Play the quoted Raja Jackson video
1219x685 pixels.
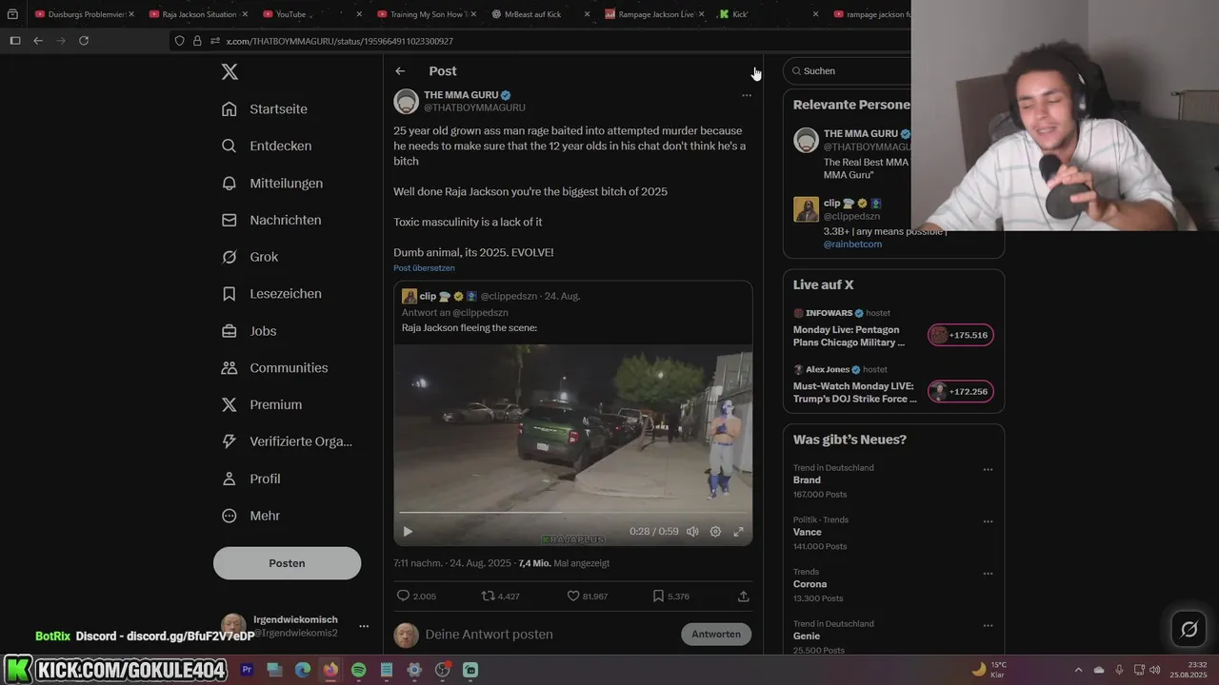coord(408,532)
